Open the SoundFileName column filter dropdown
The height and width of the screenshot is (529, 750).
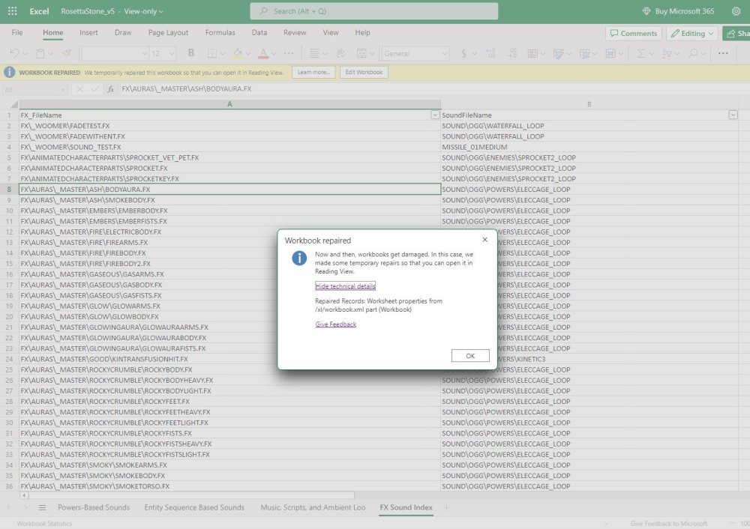click(x=733, y=115)
